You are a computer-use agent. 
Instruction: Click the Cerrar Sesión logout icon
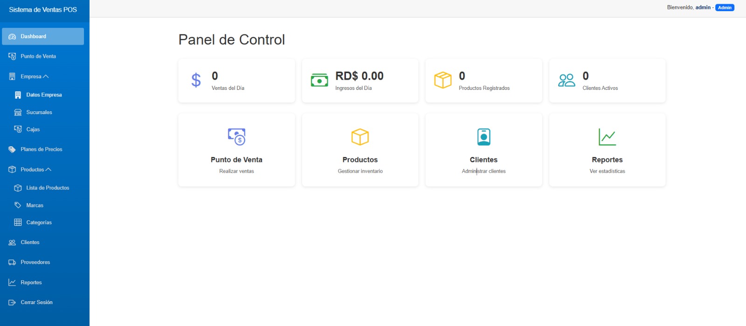pos(12,303)
